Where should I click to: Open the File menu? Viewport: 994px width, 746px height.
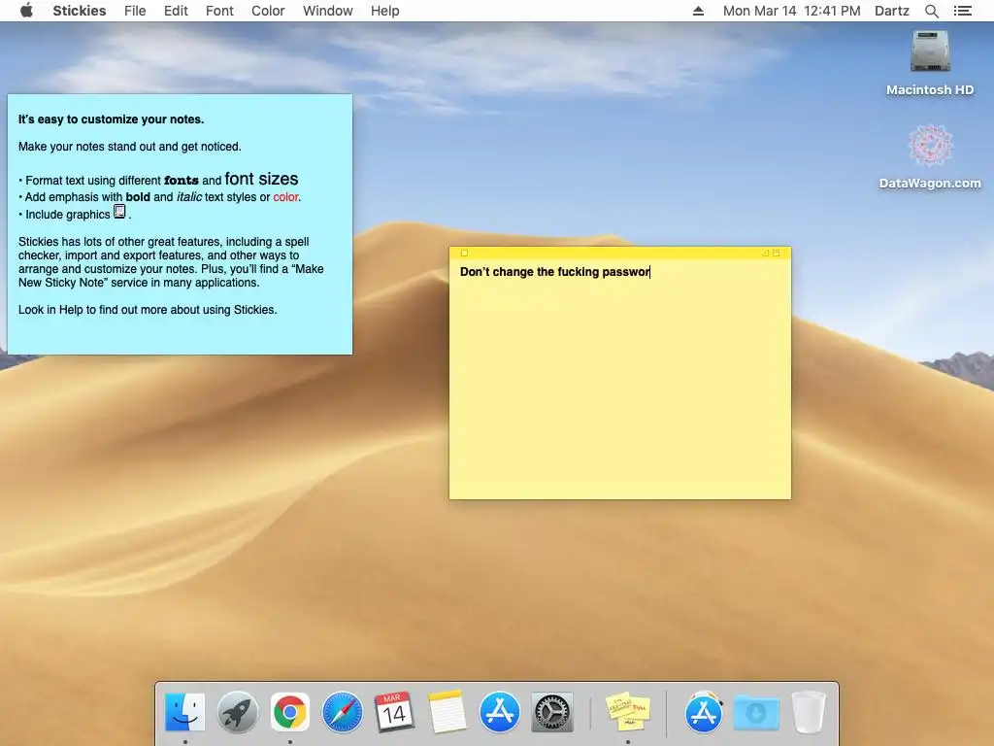[134, 11]
